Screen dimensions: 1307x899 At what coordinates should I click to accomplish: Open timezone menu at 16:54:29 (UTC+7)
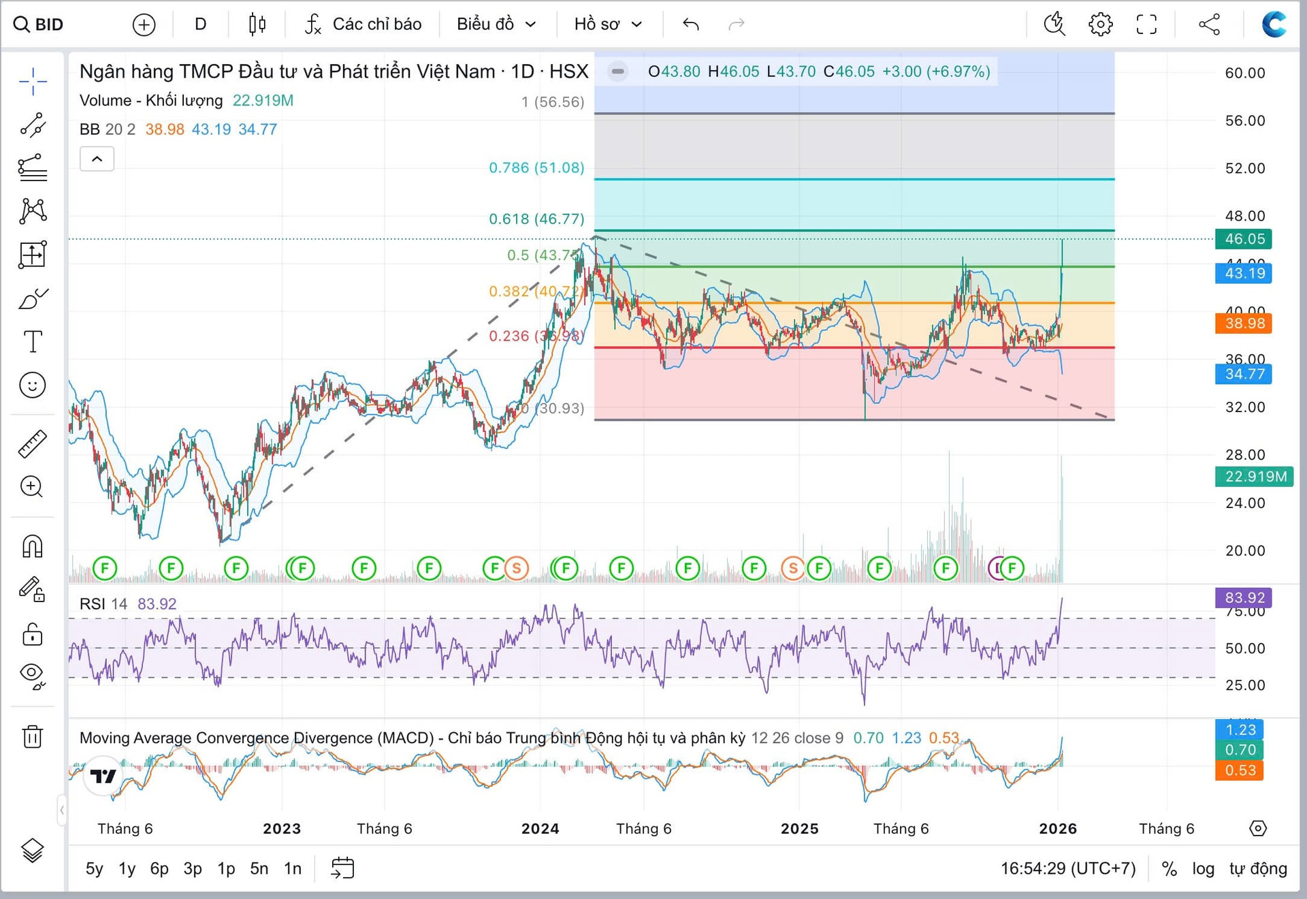[x=1068, y=869]
